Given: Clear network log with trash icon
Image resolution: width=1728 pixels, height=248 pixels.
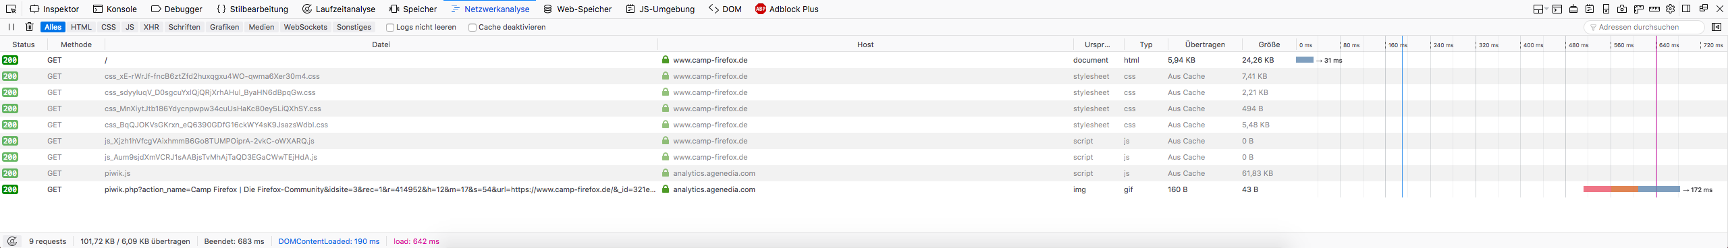Looking at the screenshot, I should coord(29,27).
